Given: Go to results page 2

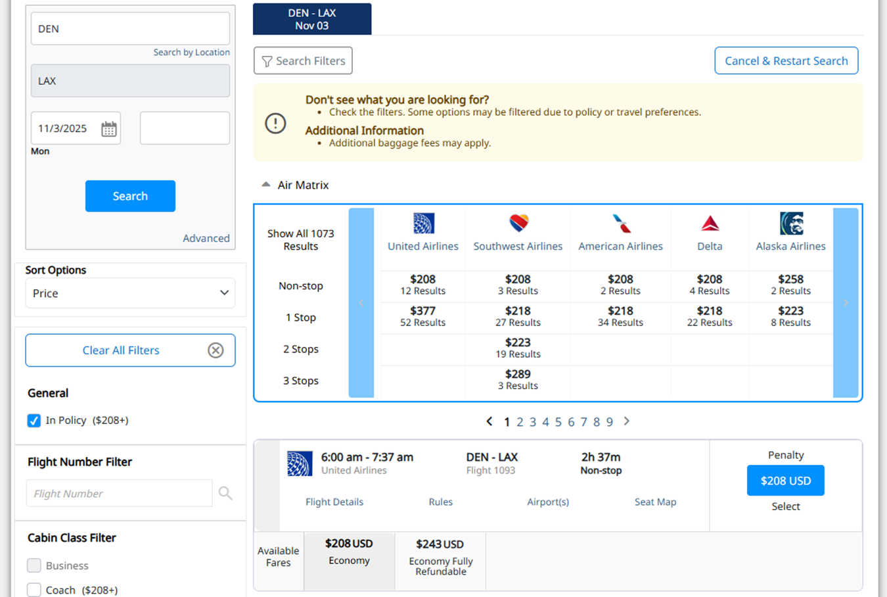Looking at the screenshot, I should click(520, 422).
